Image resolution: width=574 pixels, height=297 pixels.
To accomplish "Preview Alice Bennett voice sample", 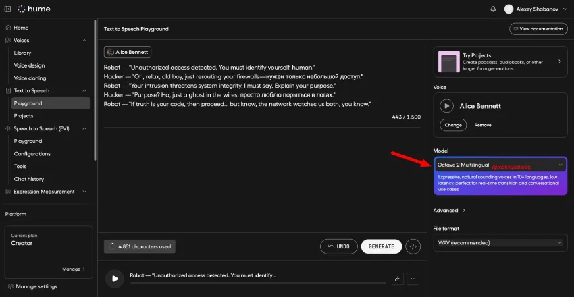I will pyautogui.click(x=446, y=106).
